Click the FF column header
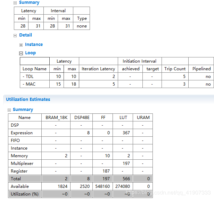214x199 pixels. (x=102, y=117)
